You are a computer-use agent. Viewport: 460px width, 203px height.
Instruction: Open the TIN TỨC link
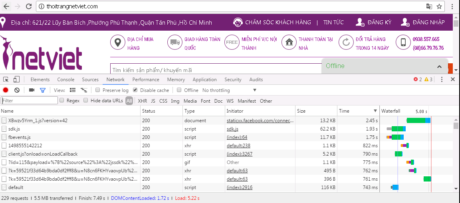pos(333,22)
